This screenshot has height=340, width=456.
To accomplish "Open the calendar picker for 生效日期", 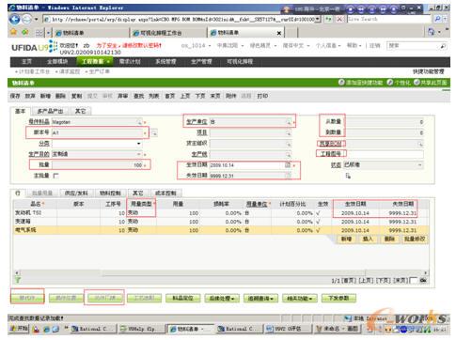I will tap(288, 164).
